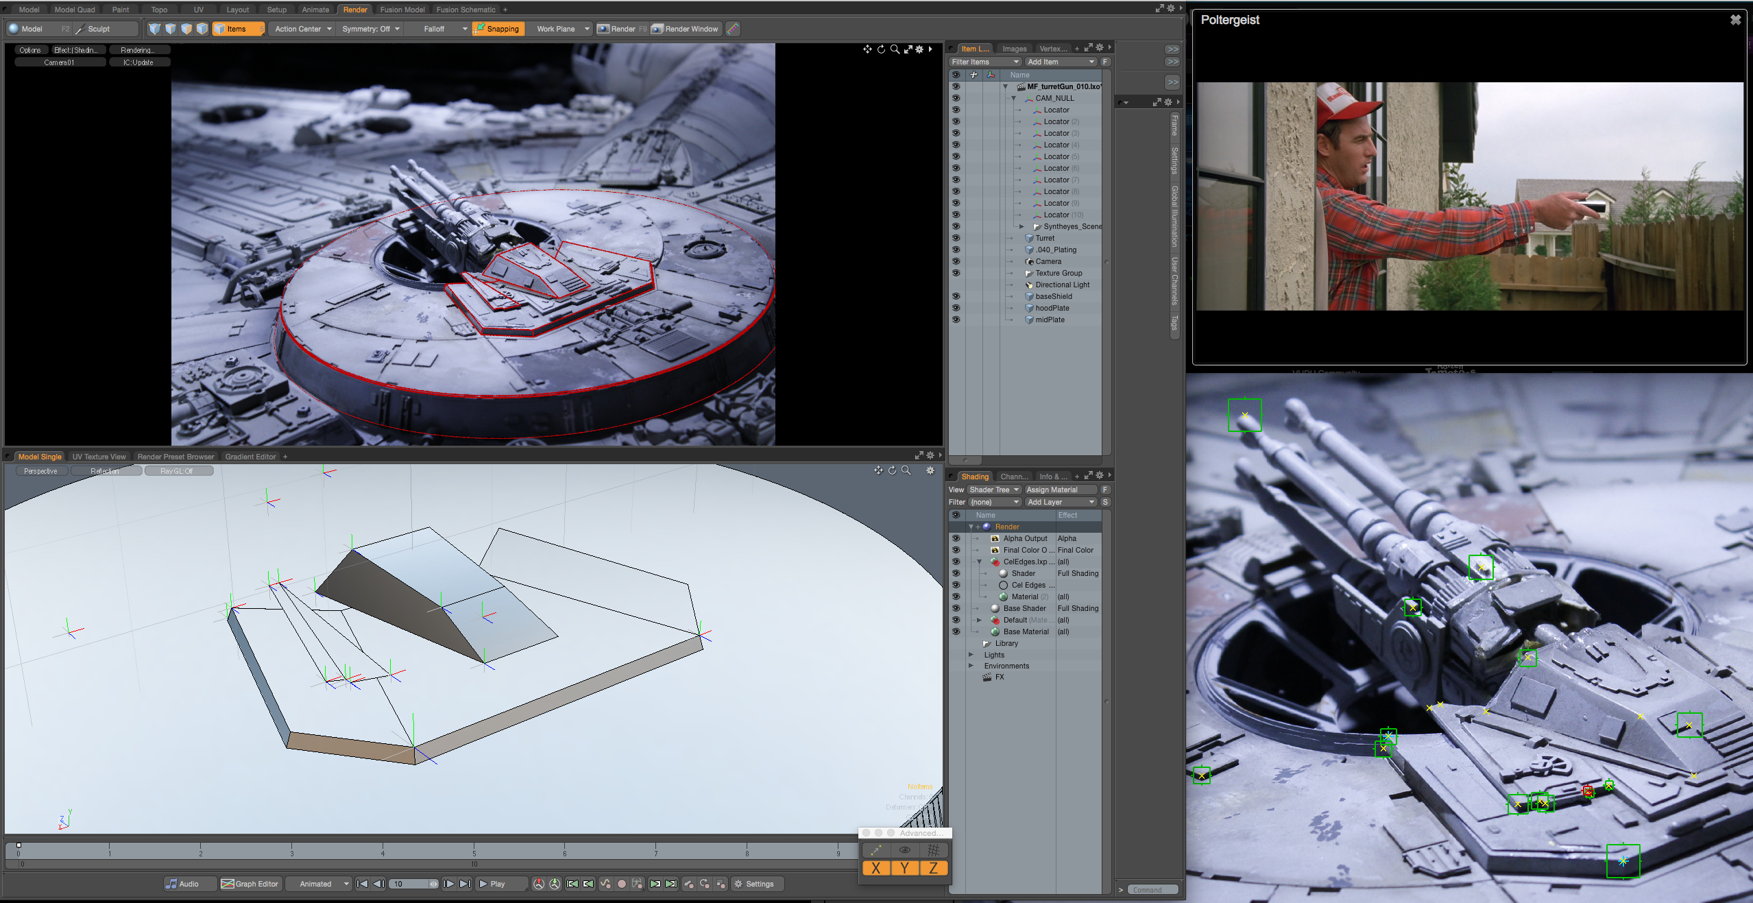
Task: Open the Falloff dropdown
Action: (439, 29)
